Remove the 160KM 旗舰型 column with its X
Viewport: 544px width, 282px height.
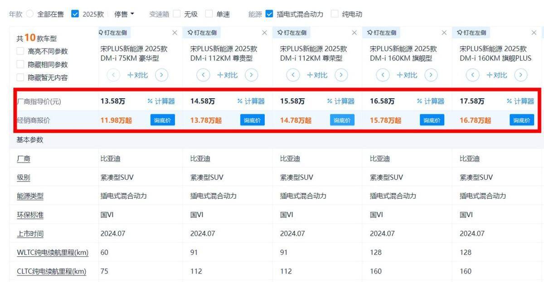tap(444, 33)
